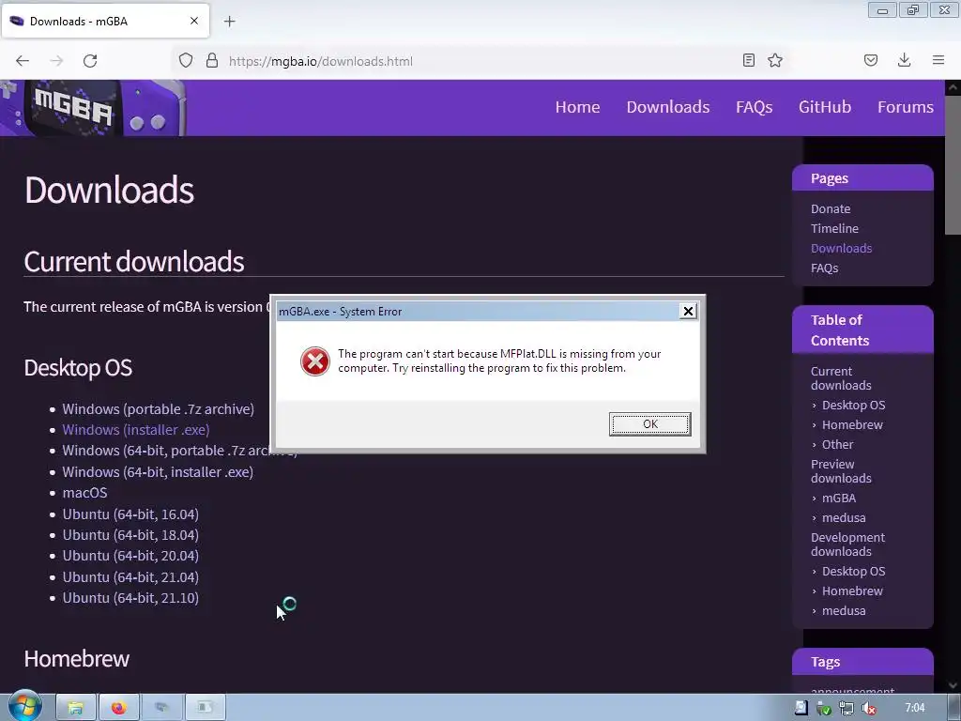Open the Windows Start orb
The width and height of the screenshot is (961, 721).
(24, 707)
